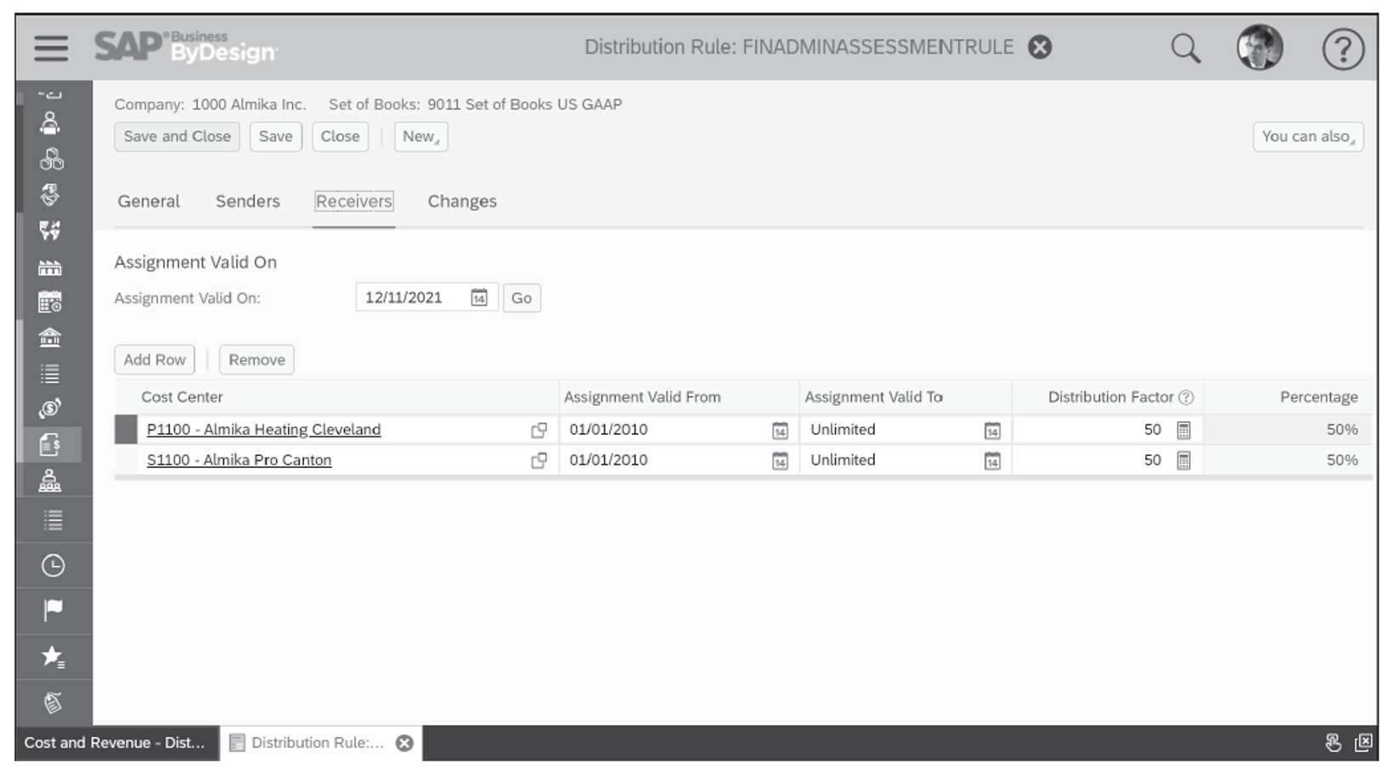Open the Help question mark icon
1393x777 pixels.
pos(1343,49)
